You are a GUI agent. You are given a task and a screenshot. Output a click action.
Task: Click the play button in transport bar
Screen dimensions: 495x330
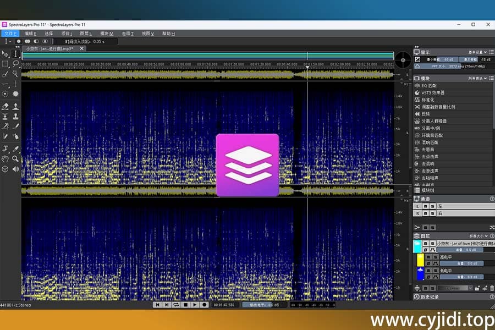[x=195, y=305]
